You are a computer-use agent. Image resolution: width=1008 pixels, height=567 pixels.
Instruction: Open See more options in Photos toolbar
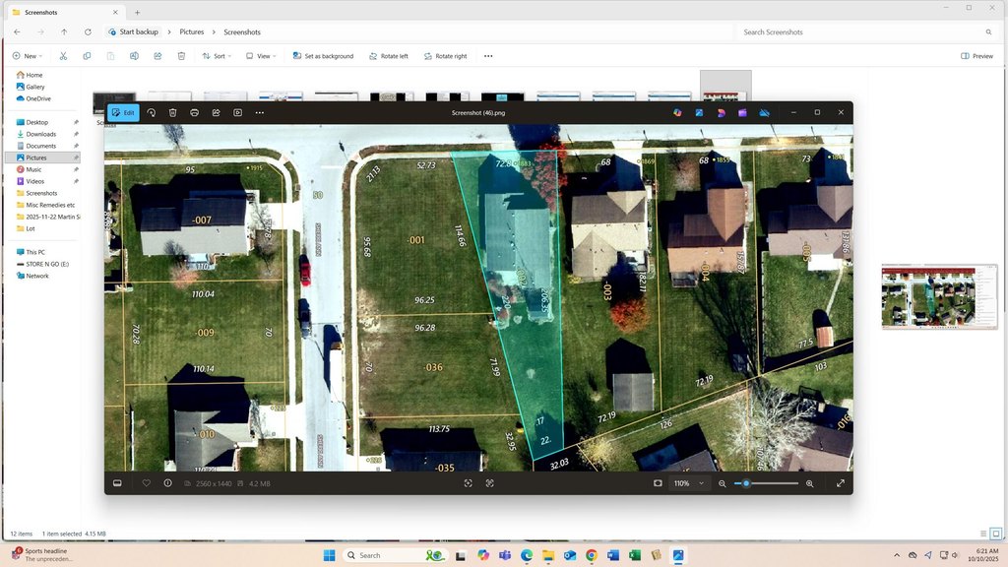[x=260, y=113]
